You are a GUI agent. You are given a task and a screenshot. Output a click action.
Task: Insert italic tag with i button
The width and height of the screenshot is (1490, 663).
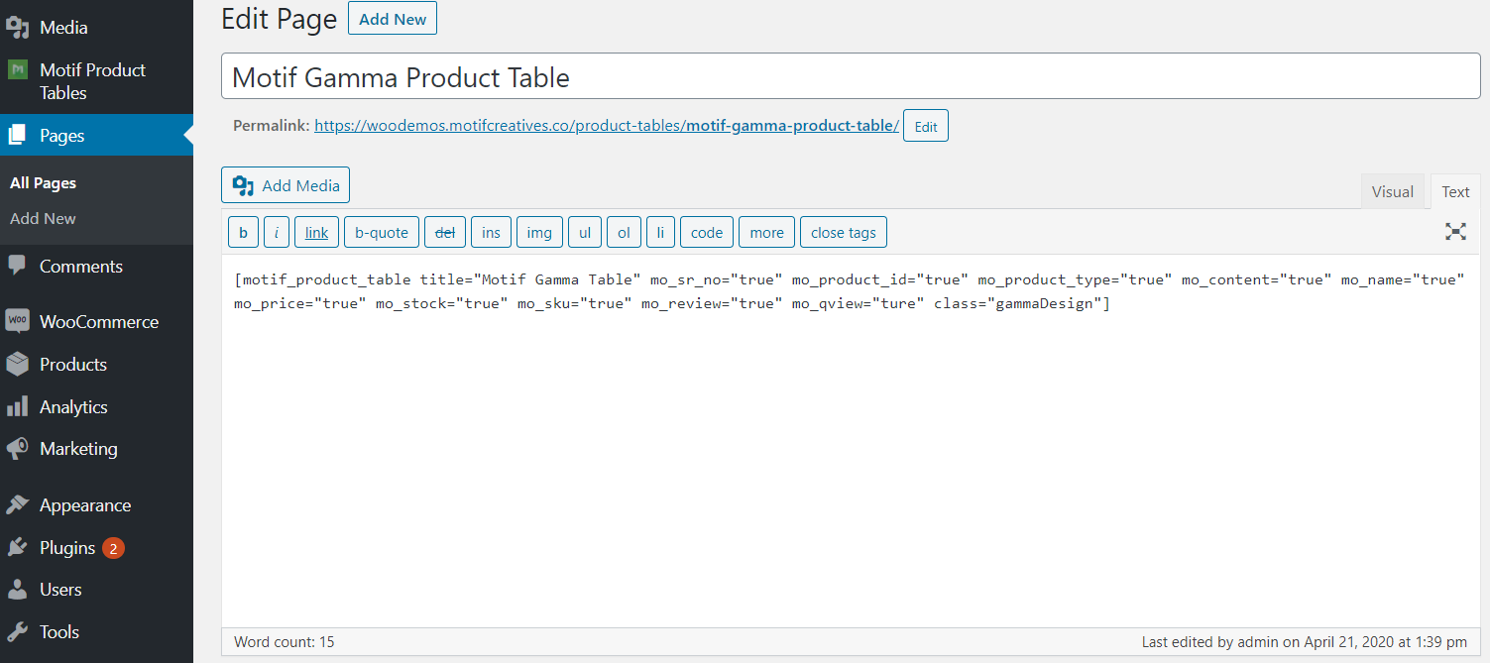276,232
